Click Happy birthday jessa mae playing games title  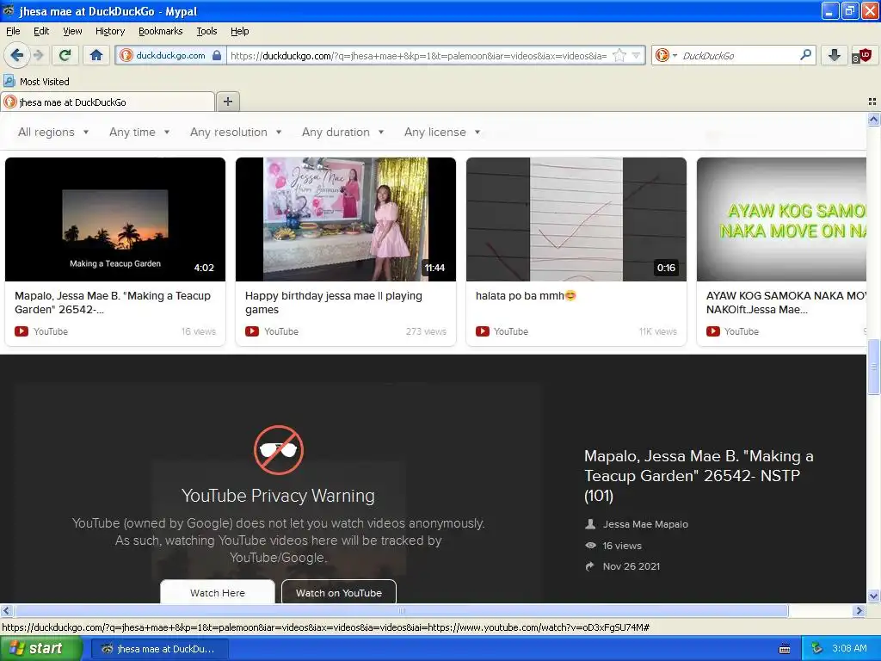click(x=334, y=302)
